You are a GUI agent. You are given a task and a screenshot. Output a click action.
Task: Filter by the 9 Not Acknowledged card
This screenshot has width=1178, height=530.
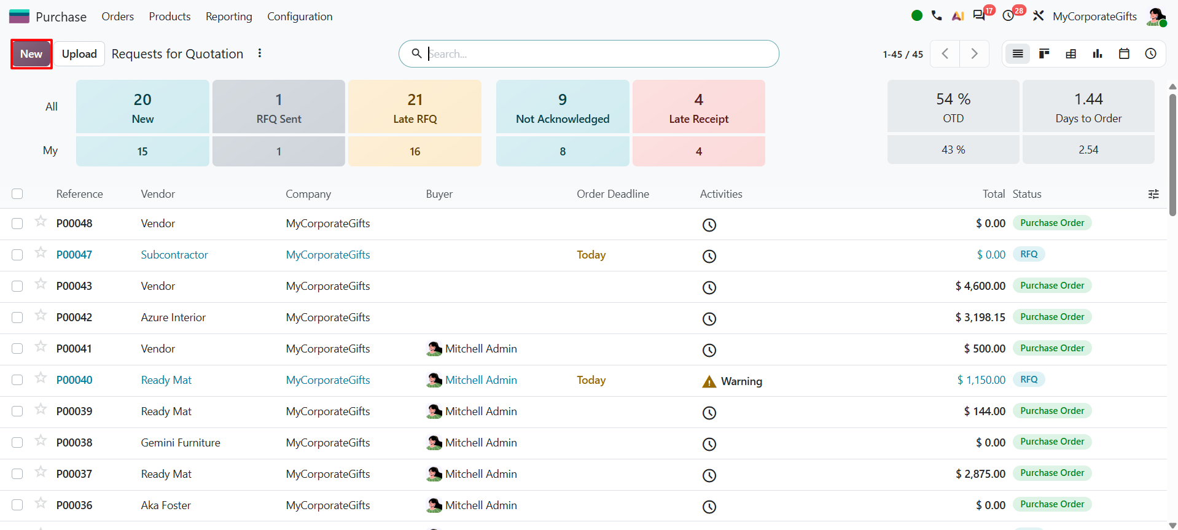point(563,107)
